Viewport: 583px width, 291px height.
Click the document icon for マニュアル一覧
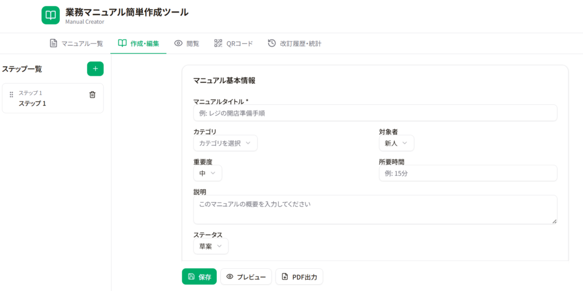54,43
